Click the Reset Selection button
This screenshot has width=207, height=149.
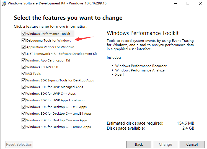[19, 144]
